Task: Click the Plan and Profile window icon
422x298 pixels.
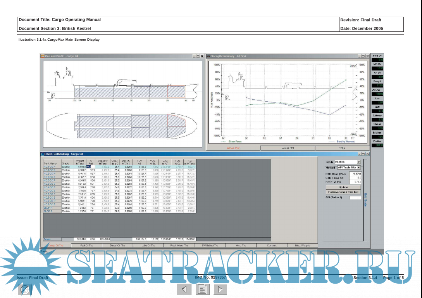Action: tap(43, 56)
